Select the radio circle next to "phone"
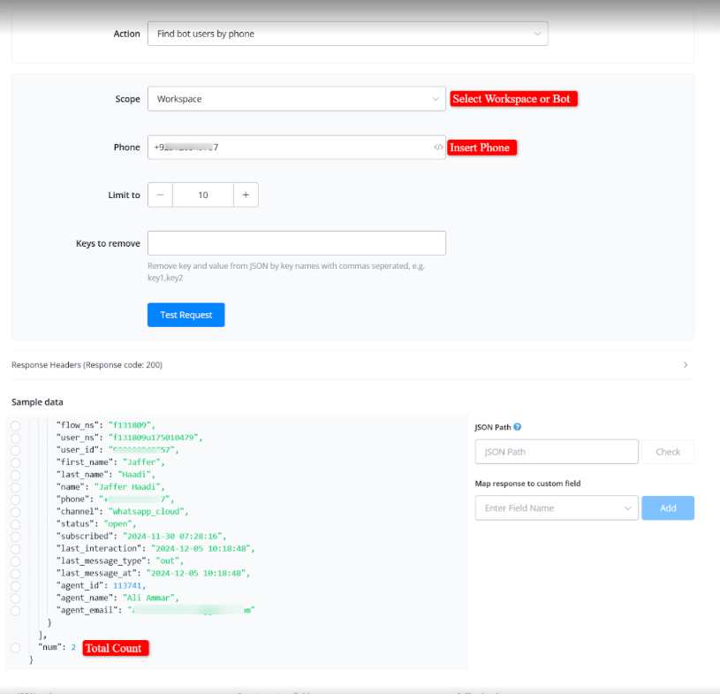Image resolution: width=720 pixels, height=694 pixels. point(16,499)
